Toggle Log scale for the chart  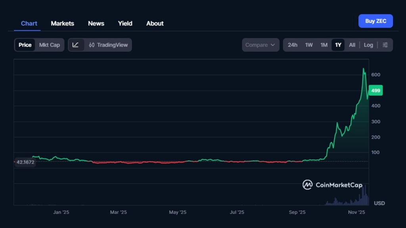point(368,45)
